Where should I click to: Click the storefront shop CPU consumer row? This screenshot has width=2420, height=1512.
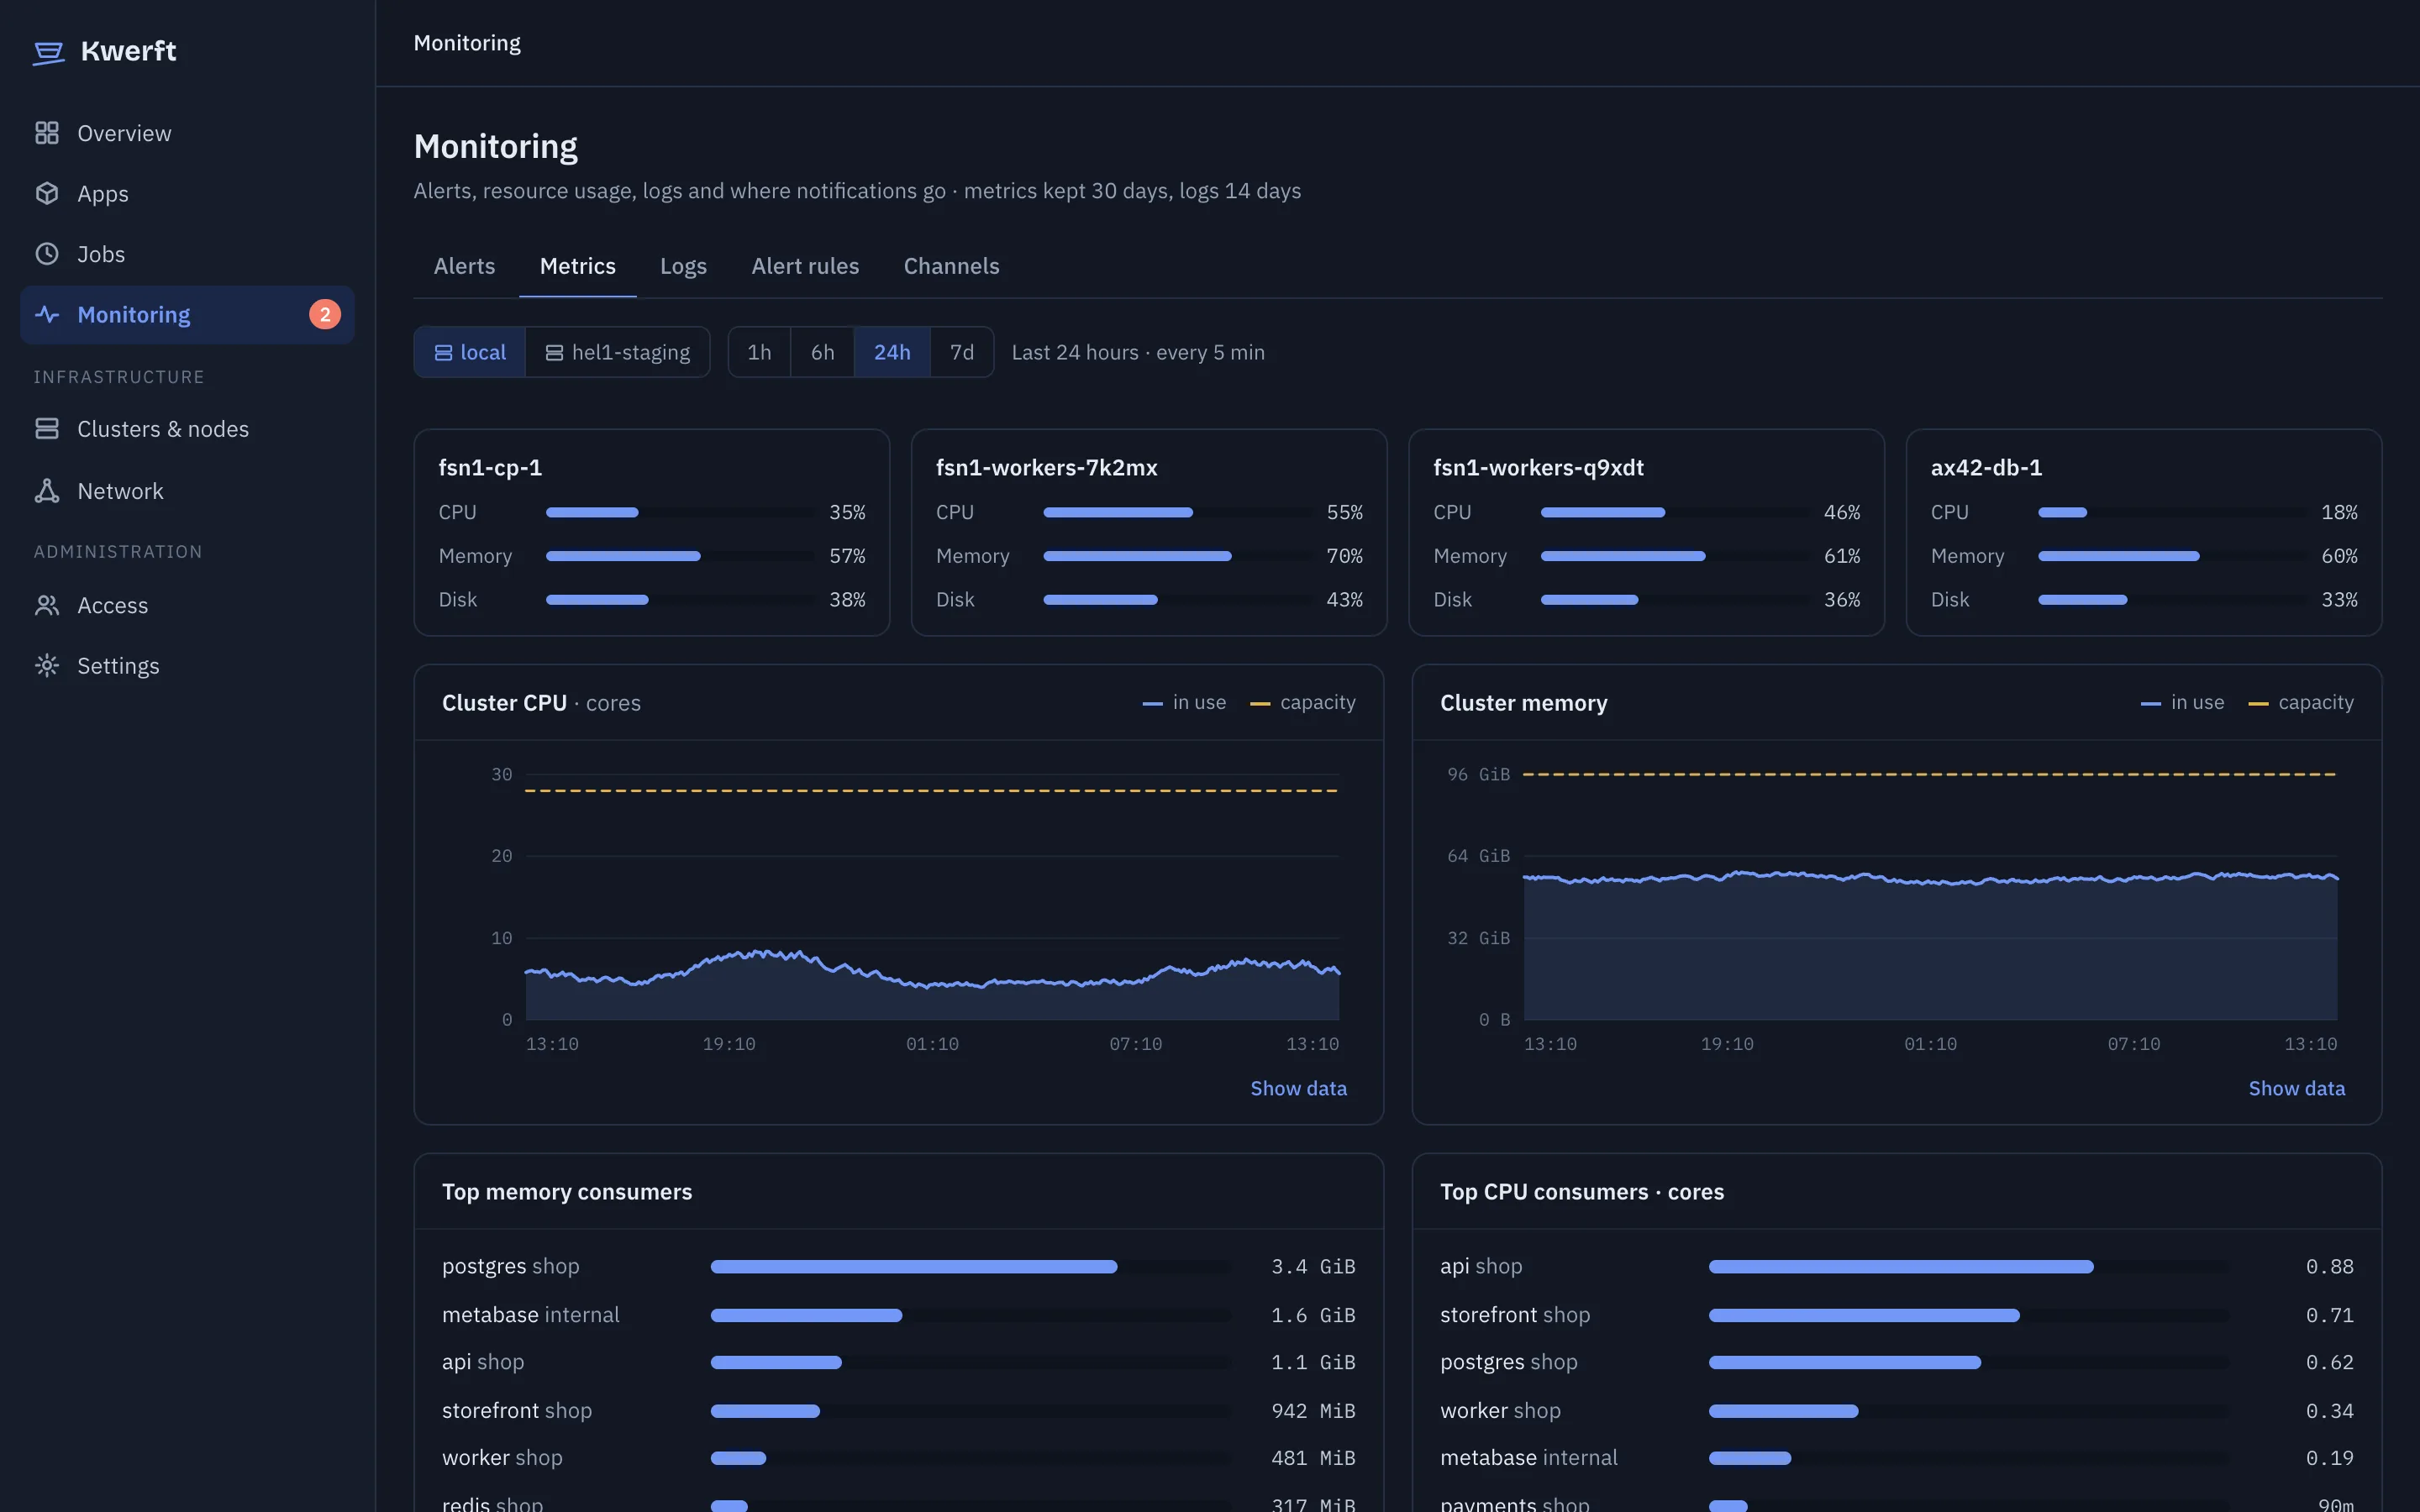click(x=1896, y=1315)
